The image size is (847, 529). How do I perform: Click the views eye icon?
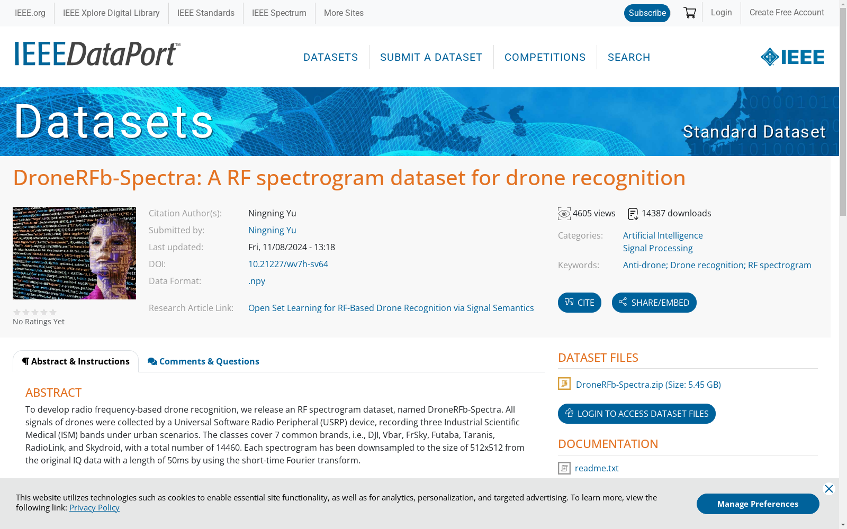(564, 214)
